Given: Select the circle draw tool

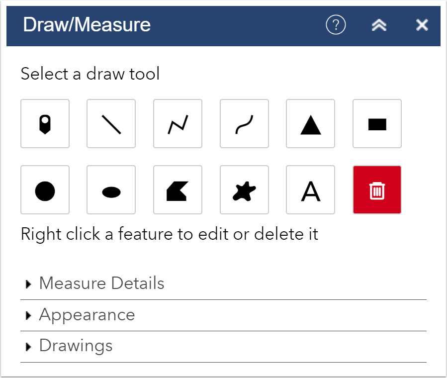Looking at the screenshot, I should click(x=45, y=189).
